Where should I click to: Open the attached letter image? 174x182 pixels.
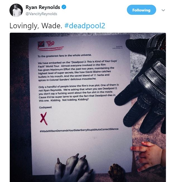point(88,107)
